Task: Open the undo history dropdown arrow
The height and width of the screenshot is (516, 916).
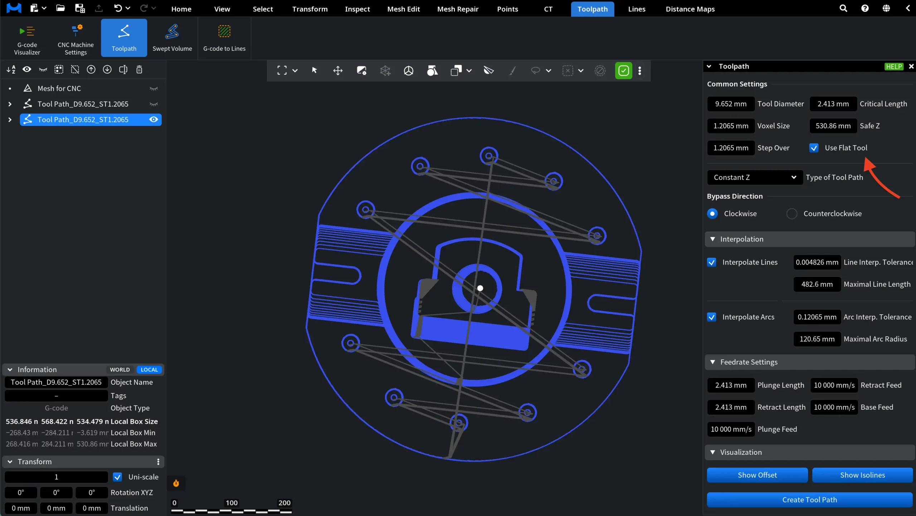Action: point(128,8)
